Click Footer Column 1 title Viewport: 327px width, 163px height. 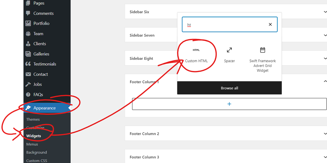click(144, 82)
